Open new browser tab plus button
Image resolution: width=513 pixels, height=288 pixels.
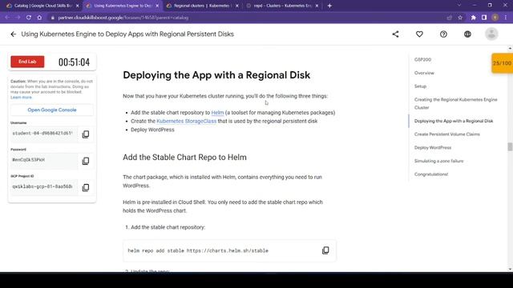click(329, 6)
